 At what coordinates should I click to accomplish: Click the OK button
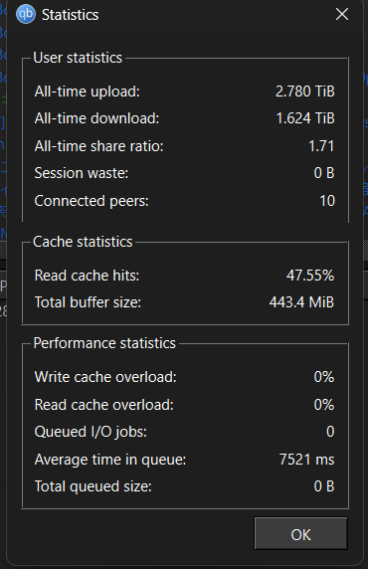[x=300, y=534]
